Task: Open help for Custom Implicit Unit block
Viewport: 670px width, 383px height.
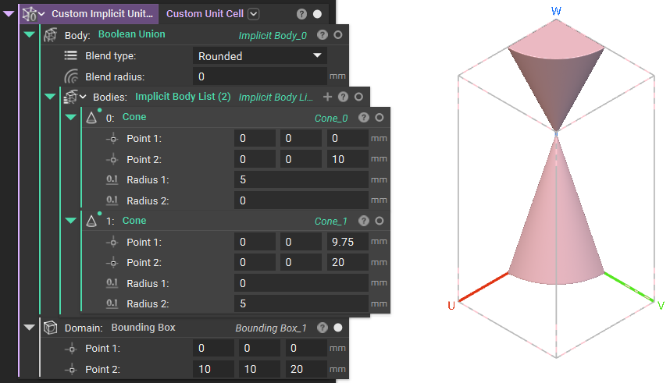Action: click(x=301, y=14)
